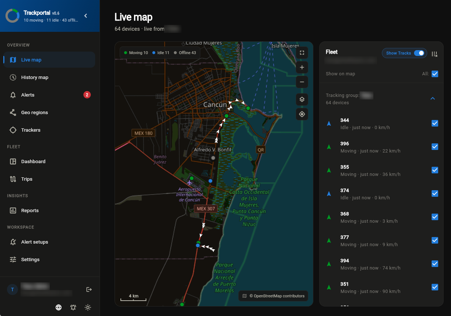This screenshot has width=451, height=316.
Task: Click the user avatar T
Action: 12,289
